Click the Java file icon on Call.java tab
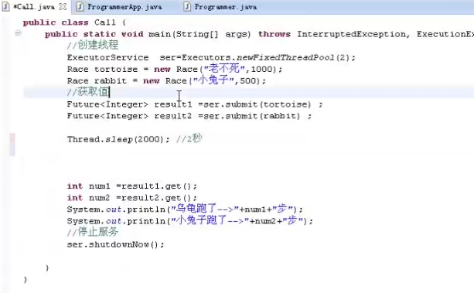The image size is (474, 293). click(x=5, y=7)
